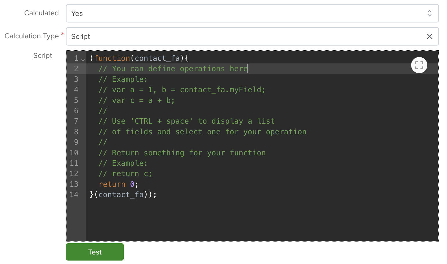Click line number 14 in gutter
The width and height of the screenshot is (447, 264).
click(x=74, y=195)
